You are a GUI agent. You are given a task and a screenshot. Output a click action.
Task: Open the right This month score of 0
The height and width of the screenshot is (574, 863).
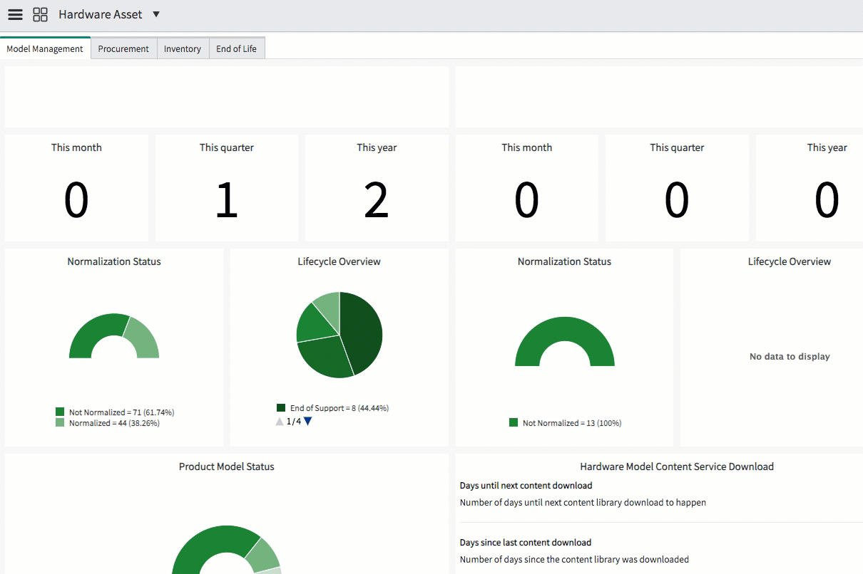click(527, 200)
